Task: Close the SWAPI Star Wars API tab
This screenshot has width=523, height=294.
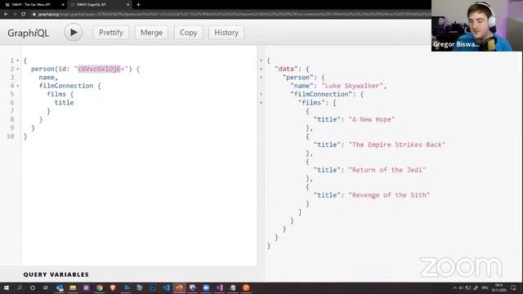Action: pyautogui.click(x=63, y=5)
